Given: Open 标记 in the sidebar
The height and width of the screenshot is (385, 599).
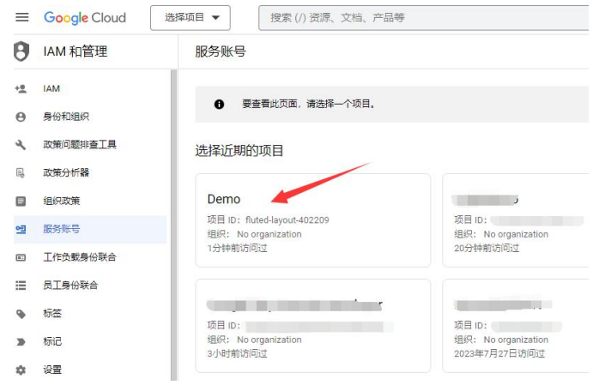Looking at the screenshot, I should pos(52,341).
